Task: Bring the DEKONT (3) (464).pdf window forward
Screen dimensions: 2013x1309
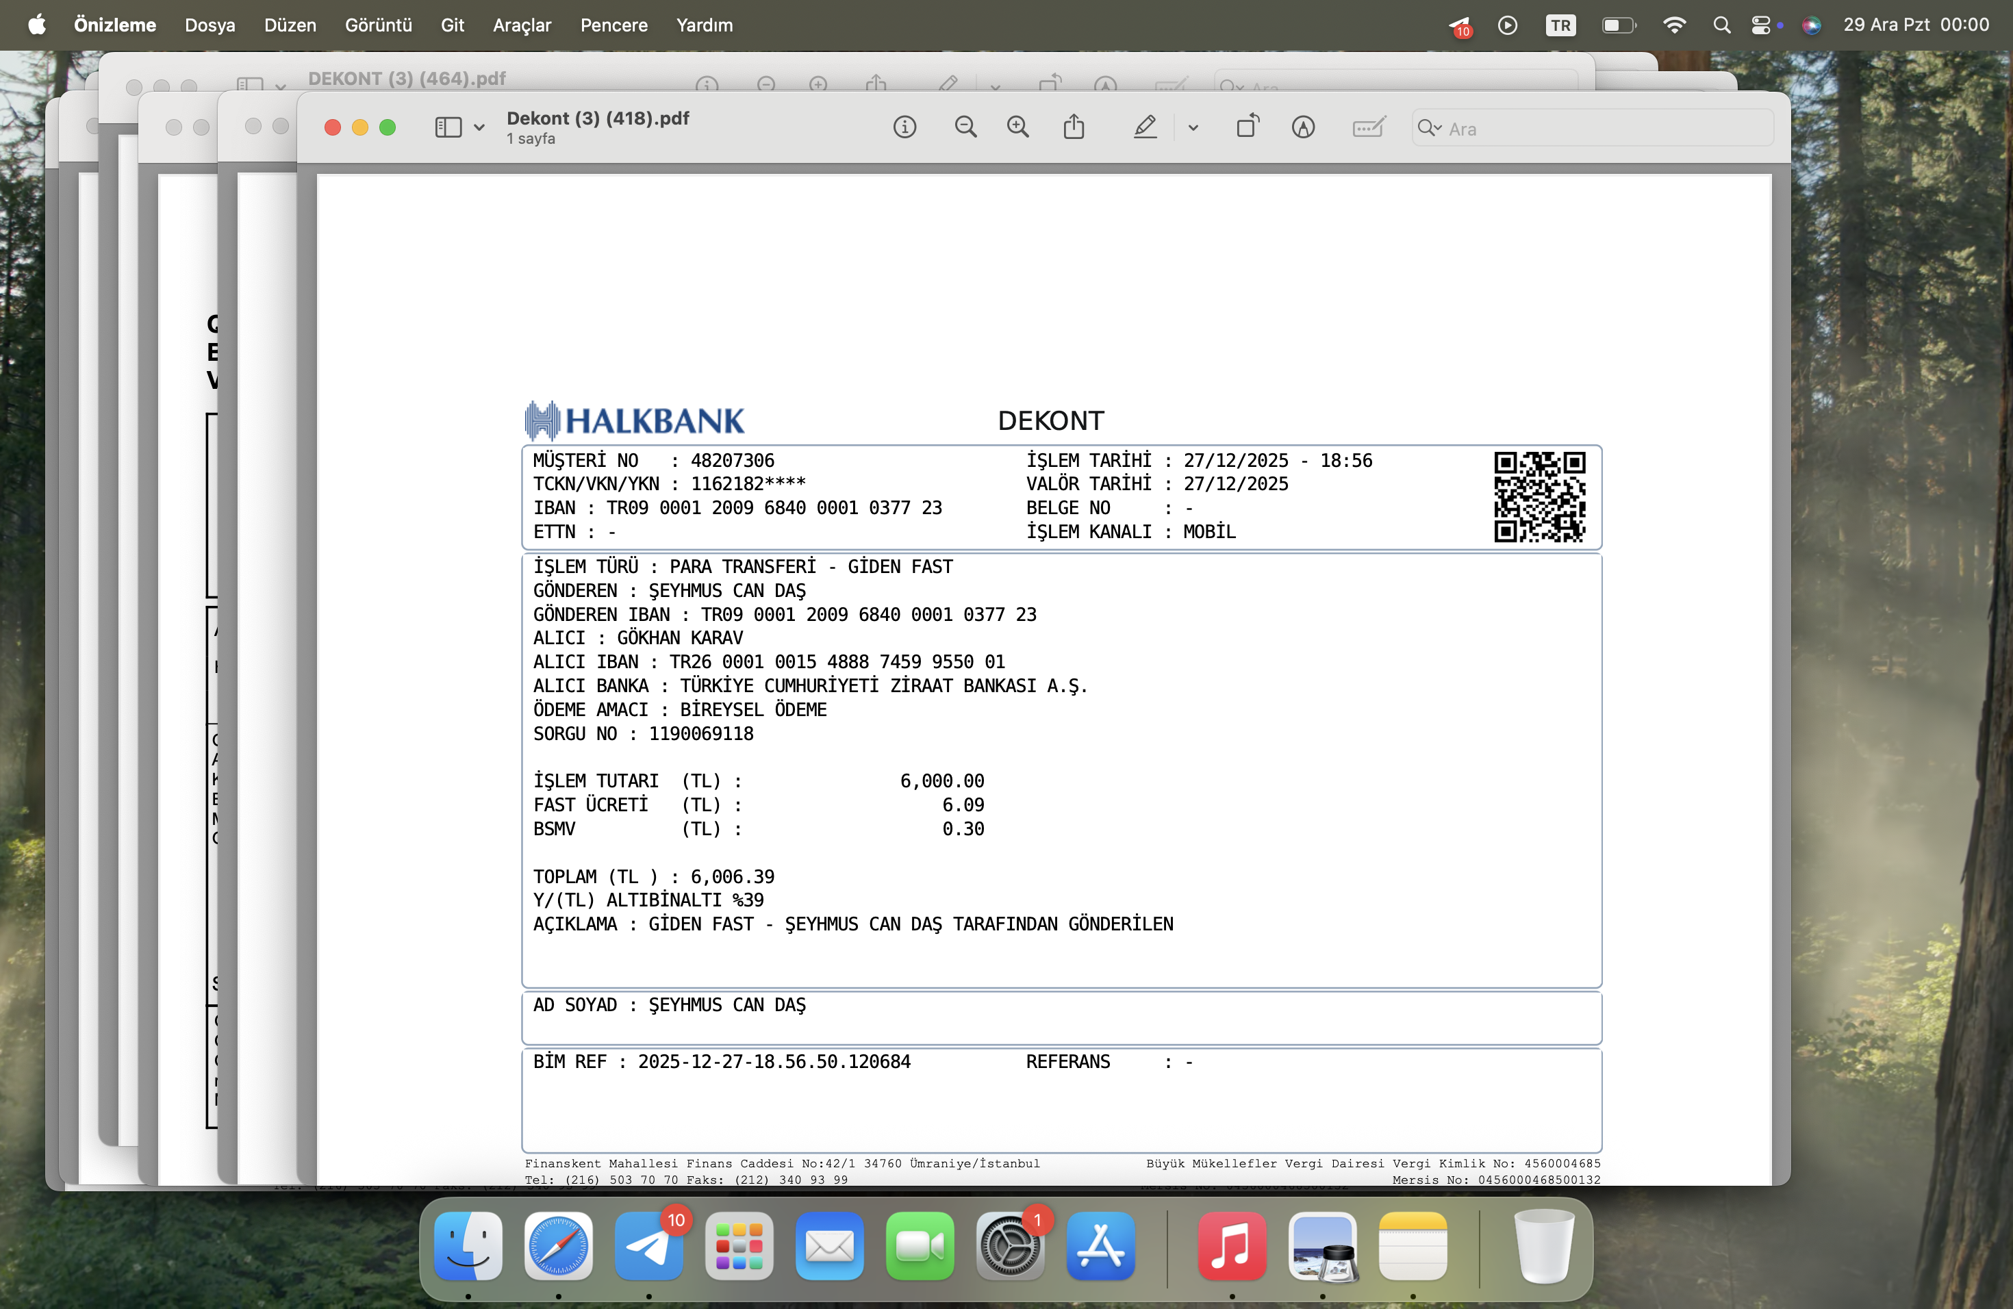Action: (x=407, y=79)
